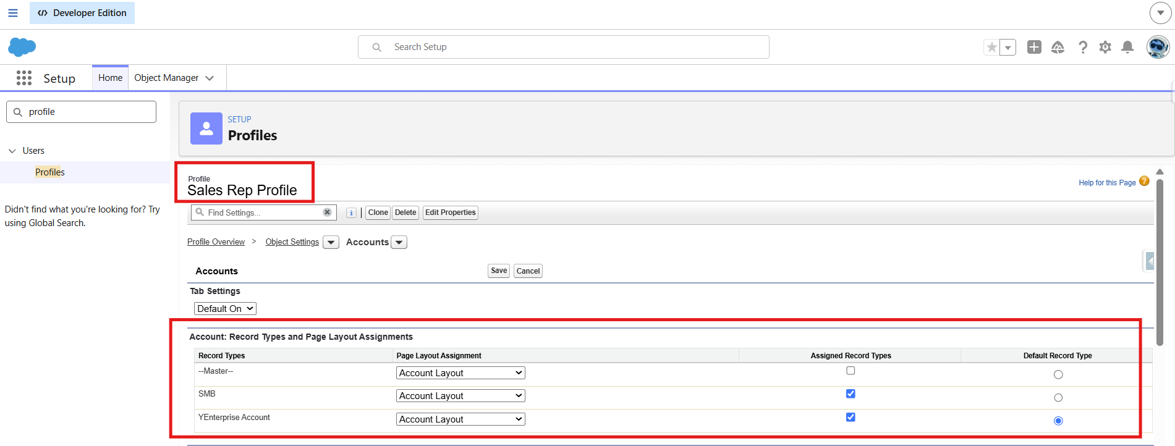Switch to the Home tab
Screen dimensions: 1175x446
[110, 78]
